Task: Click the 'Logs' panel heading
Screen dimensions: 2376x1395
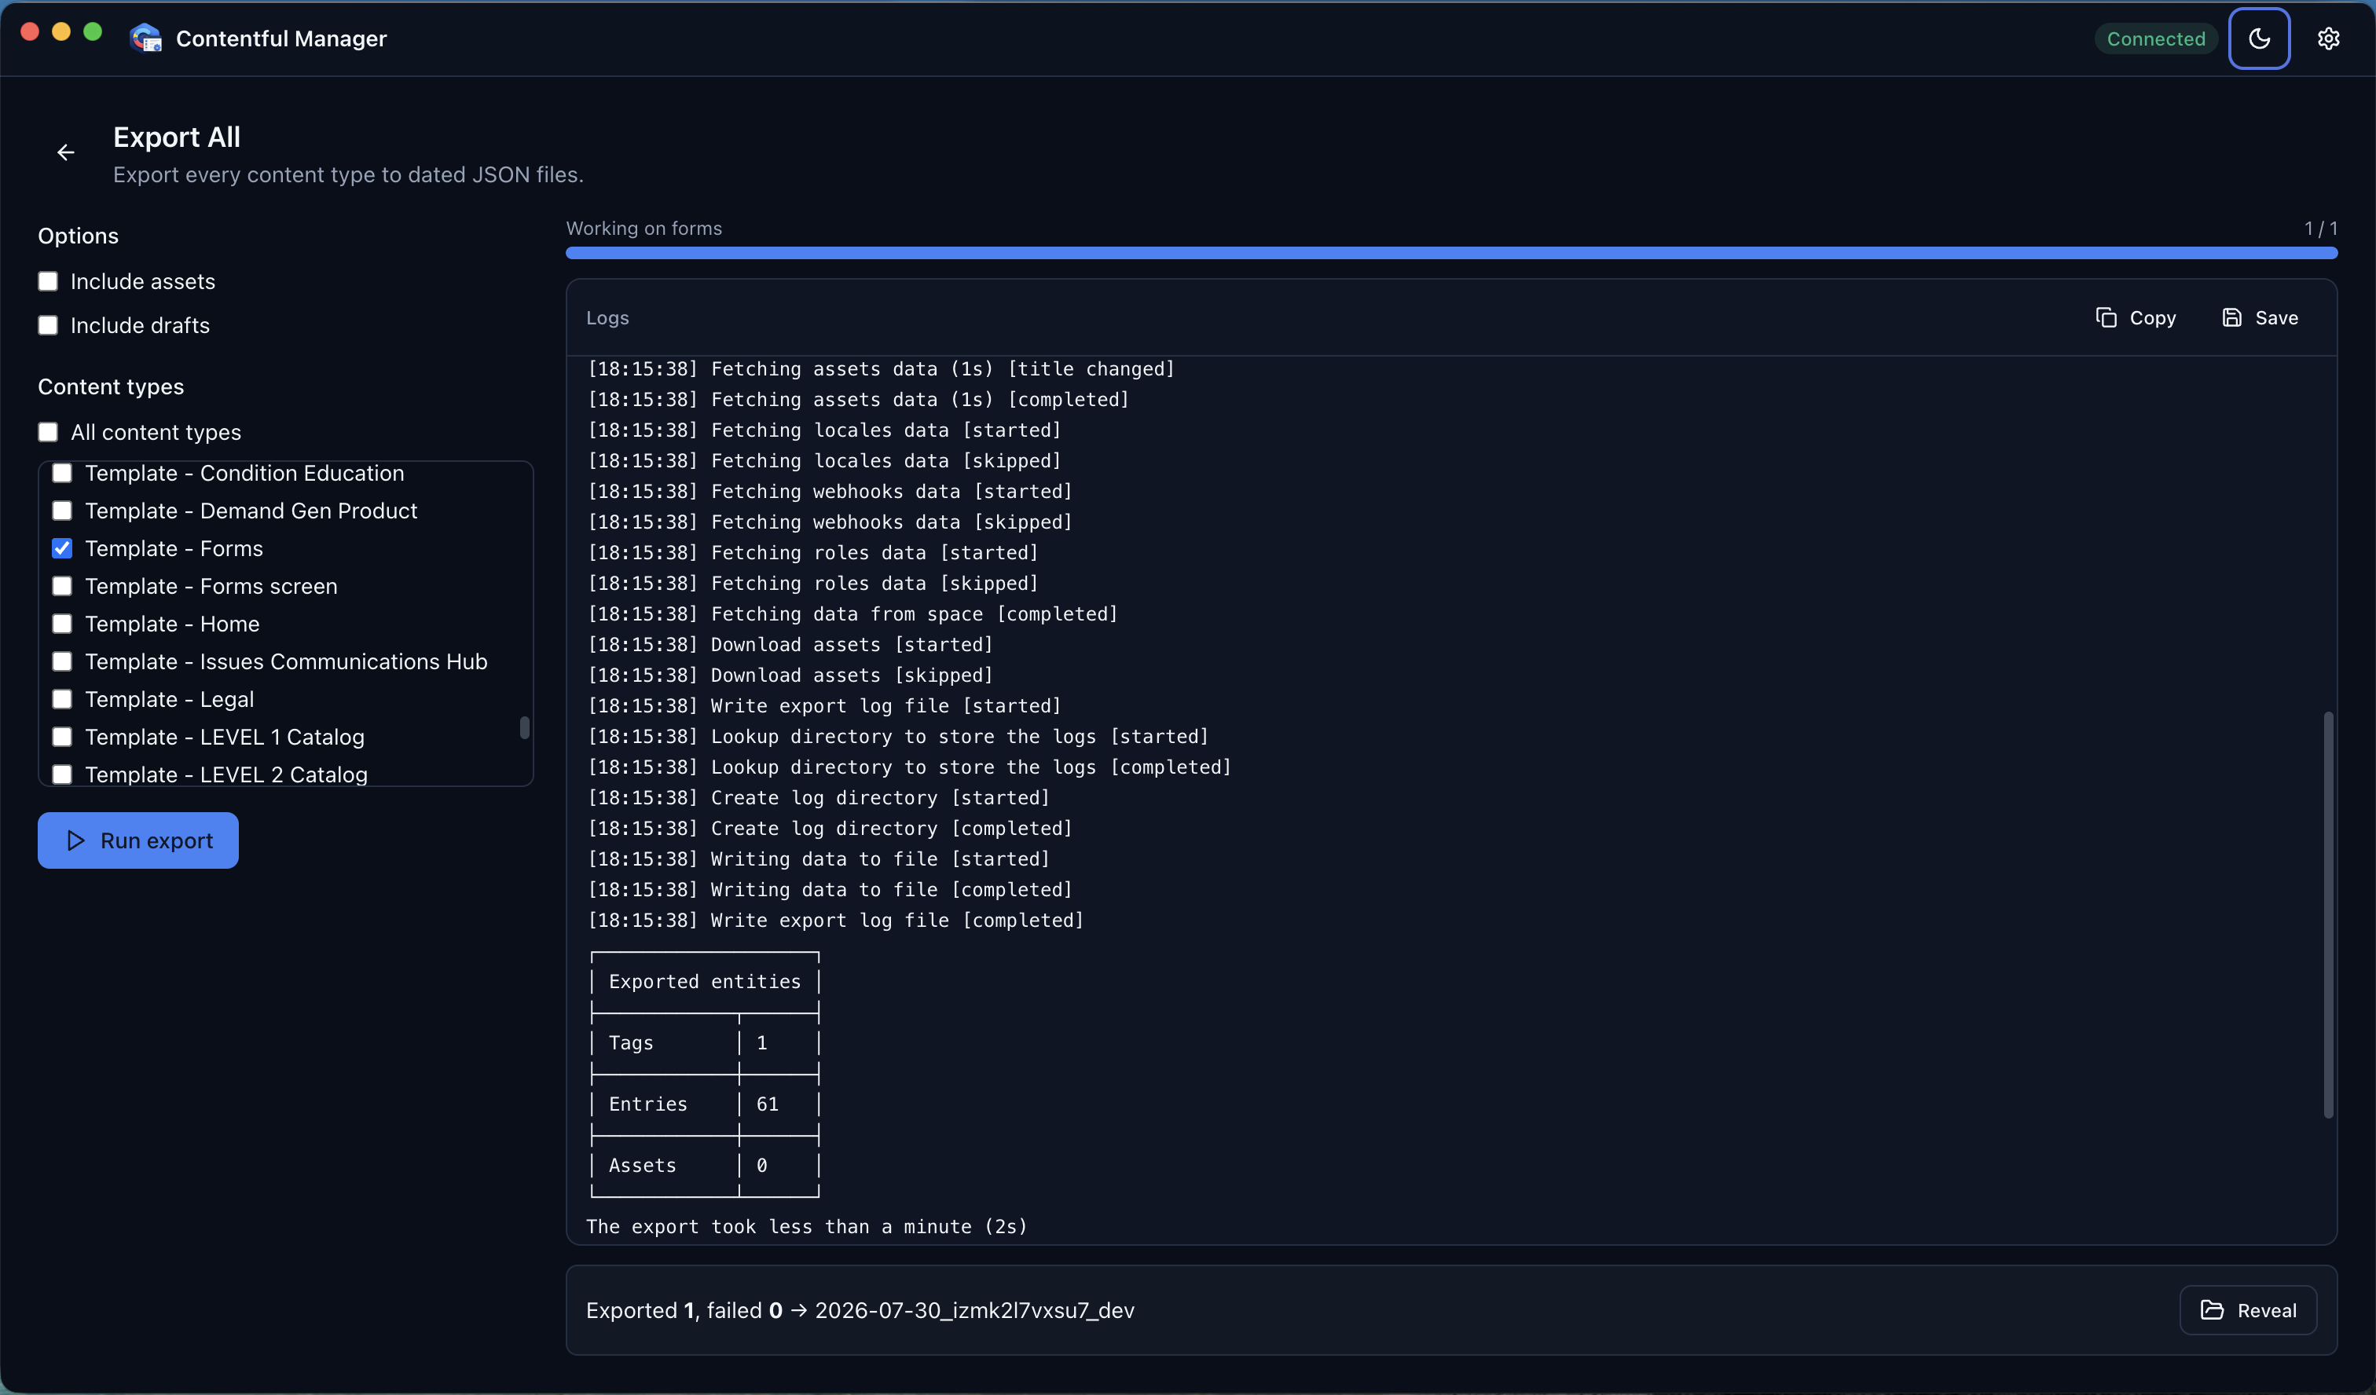Action: (607, 317)
